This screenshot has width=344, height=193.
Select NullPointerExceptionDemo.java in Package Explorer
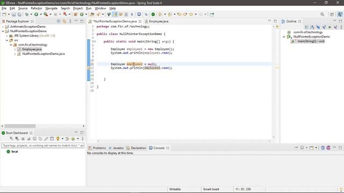(43, 54)
